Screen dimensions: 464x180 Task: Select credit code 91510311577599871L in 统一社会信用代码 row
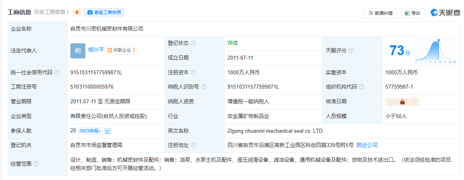click(x=96, y=73)
